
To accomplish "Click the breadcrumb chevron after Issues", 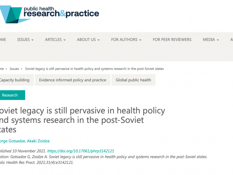I will pos(21,69).
